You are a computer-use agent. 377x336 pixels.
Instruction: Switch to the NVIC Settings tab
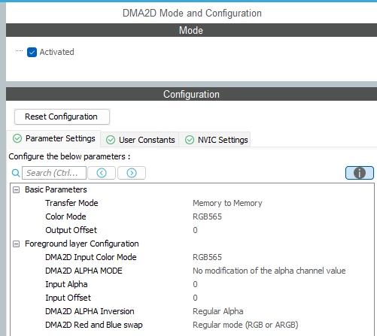[216, 140]
